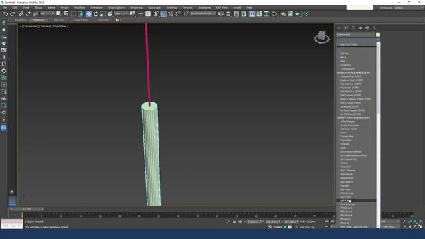
Task: Open the Hierarchy command panel tab
Action: click(x=353, y=28)
